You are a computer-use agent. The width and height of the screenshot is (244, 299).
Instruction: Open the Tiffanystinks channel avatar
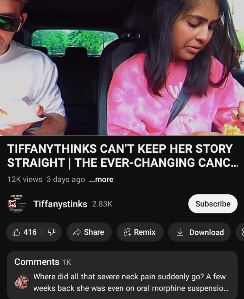(x=17, y=204)
